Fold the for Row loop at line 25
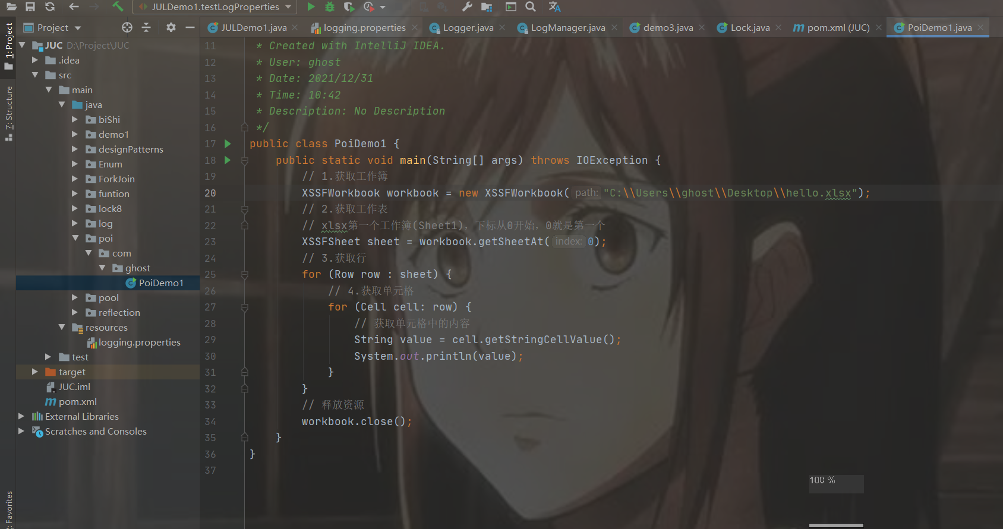The height and width of the screenshot is (529, 1003). pyautogui.click(x=244, y=274)
